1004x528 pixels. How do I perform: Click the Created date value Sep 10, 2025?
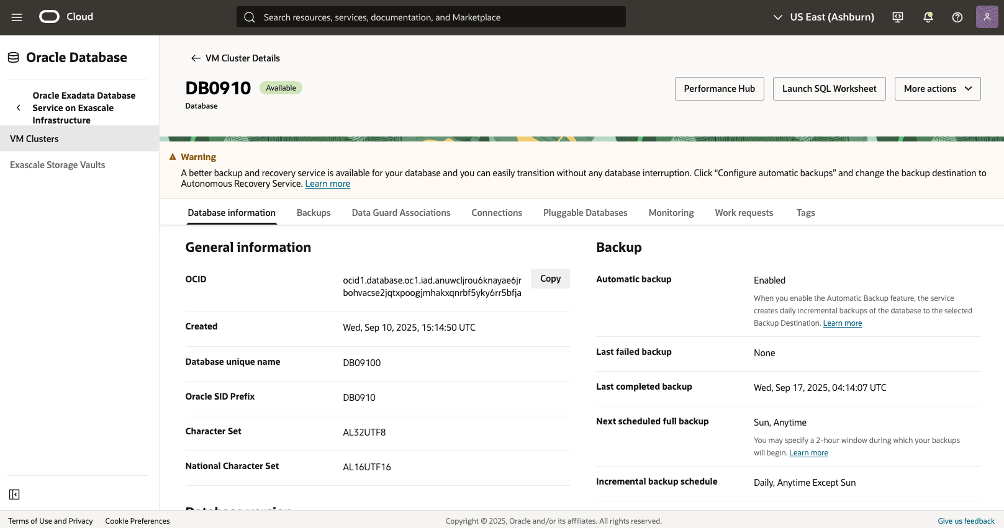pos(409,328)
